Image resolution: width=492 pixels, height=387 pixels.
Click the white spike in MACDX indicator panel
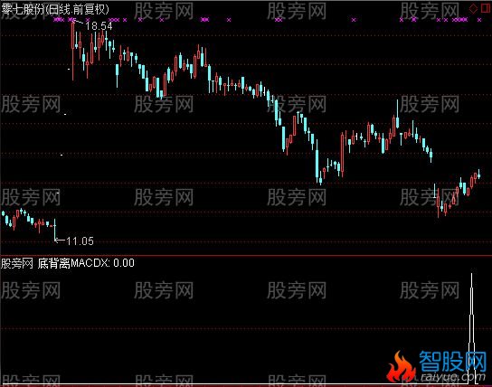coord(471,327)
